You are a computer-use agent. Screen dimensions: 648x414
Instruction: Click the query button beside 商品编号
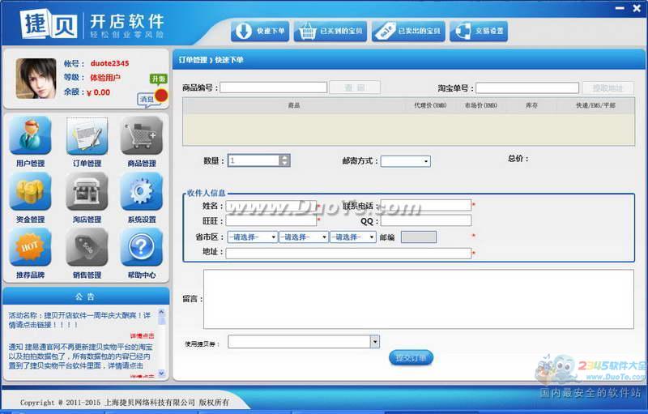coord(355,87)
